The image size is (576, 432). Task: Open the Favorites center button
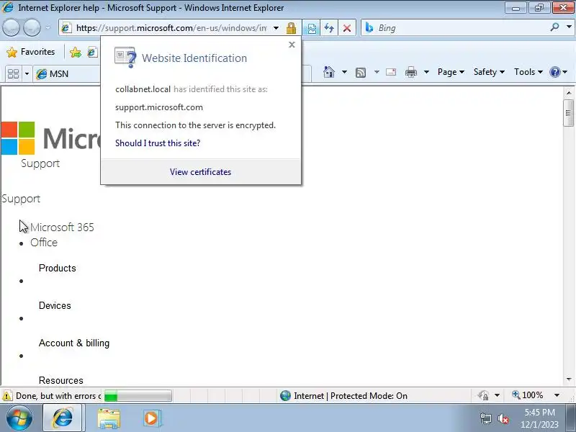point(31,52)
